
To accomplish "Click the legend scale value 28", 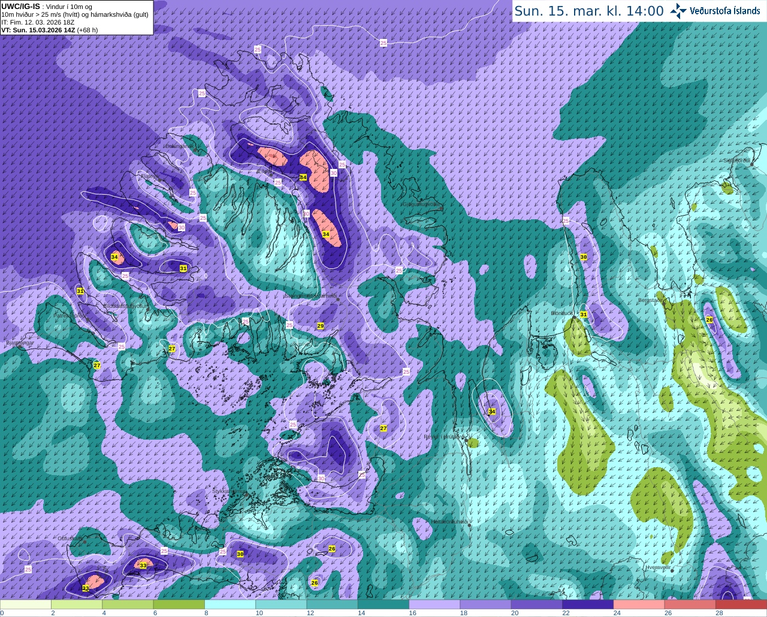I will tap(719, 613).
